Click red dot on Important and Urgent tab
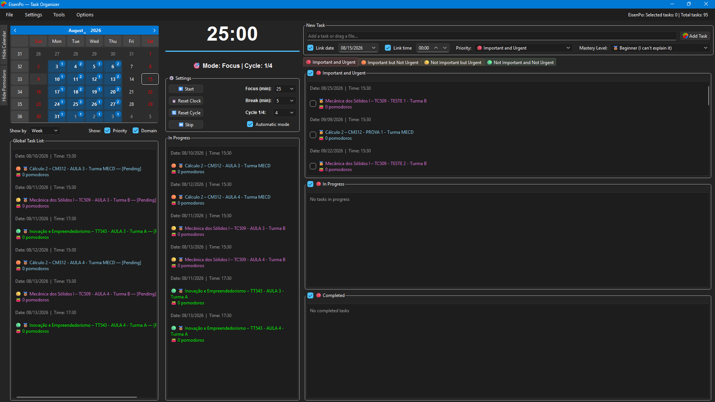This screenshot has width=715, height=402. point(309,62)
